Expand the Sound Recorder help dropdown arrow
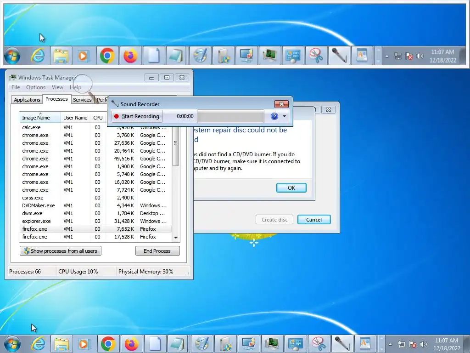 (x=284, y=116)
